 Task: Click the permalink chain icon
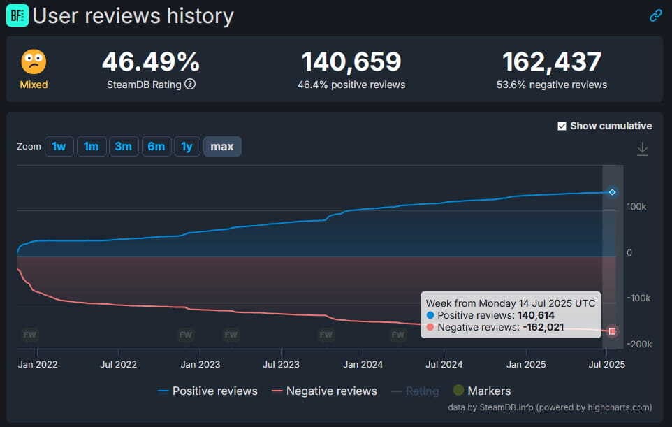point(655,15)
